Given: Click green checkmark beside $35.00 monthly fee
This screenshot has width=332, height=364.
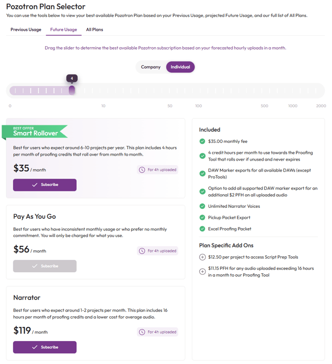Looking at the screenshot, I should 202,141.
